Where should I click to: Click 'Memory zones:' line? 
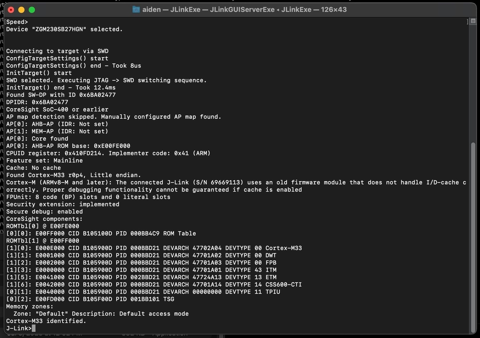(x=30, y=307)
